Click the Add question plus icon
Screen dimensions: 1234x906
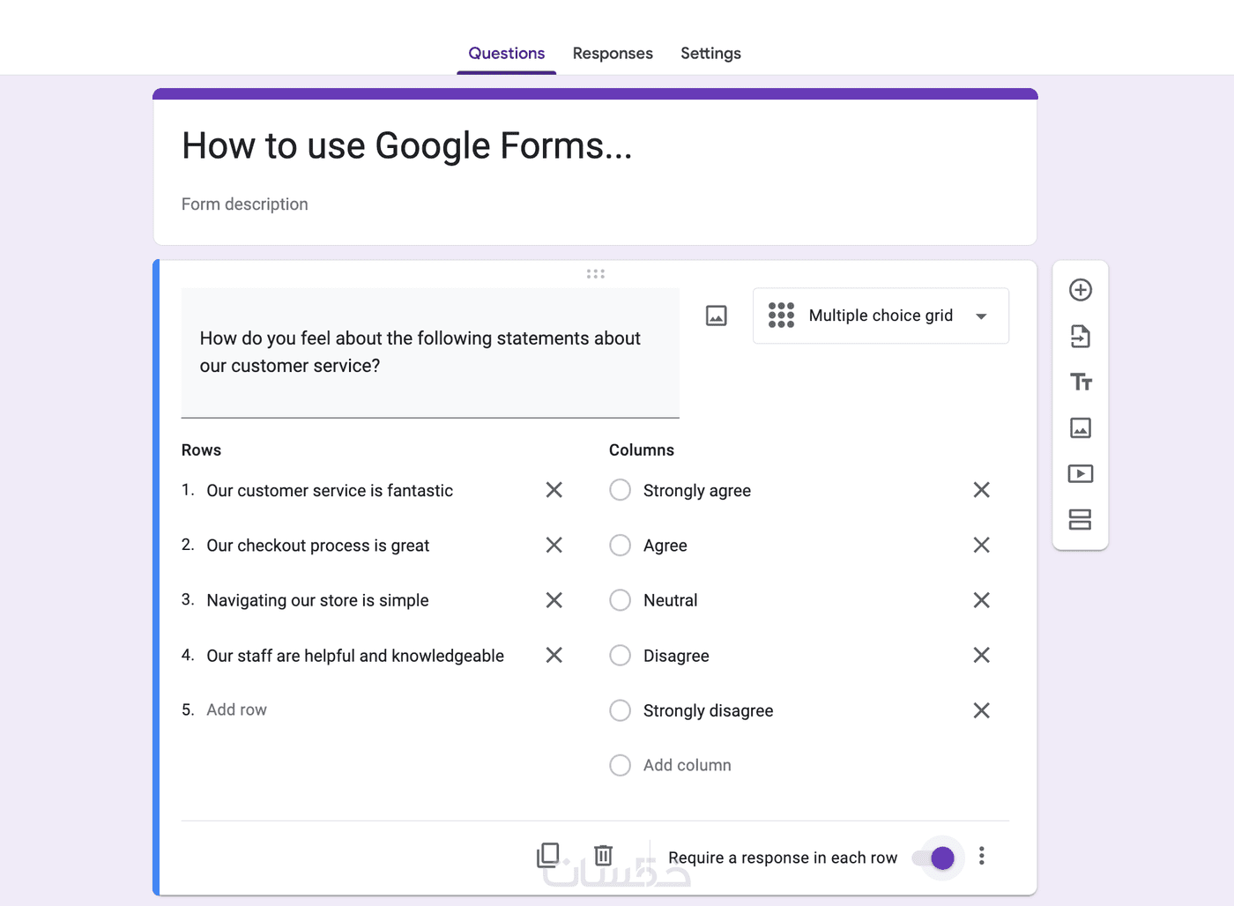(x=1080, y=290)
